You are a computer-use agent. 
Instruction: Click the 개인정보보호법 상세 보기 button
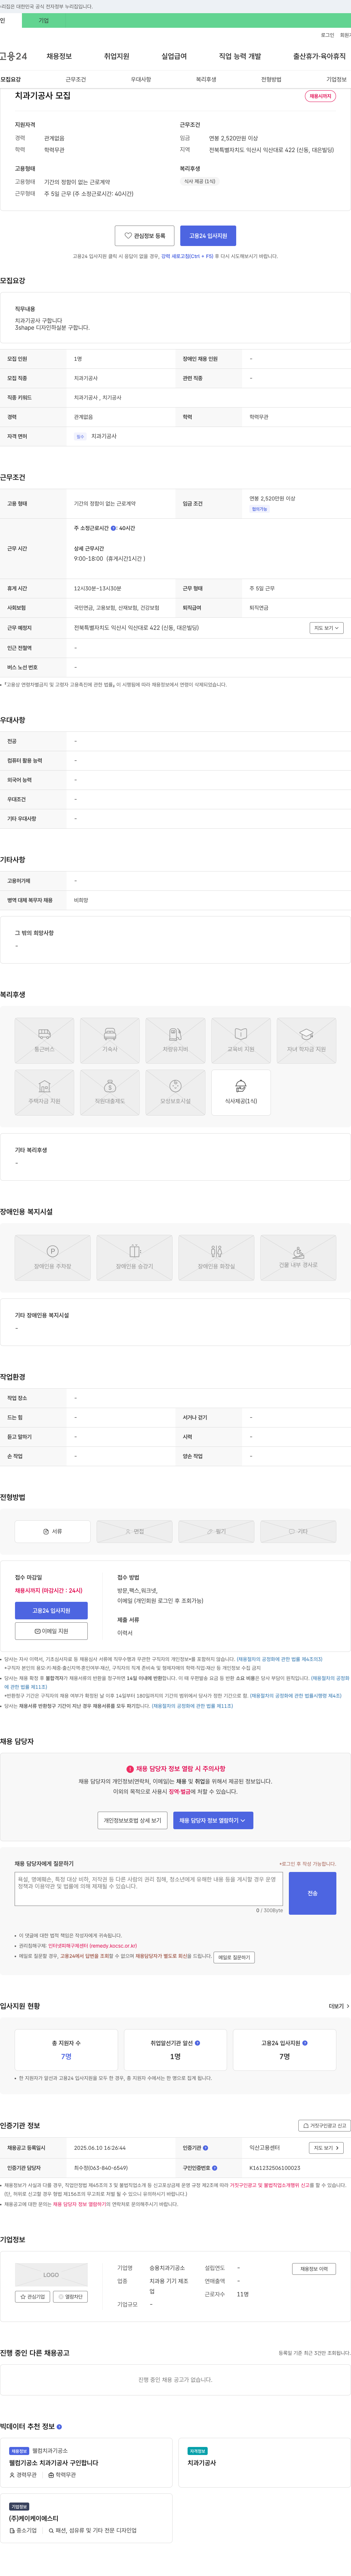click(x=132, y=1820)
